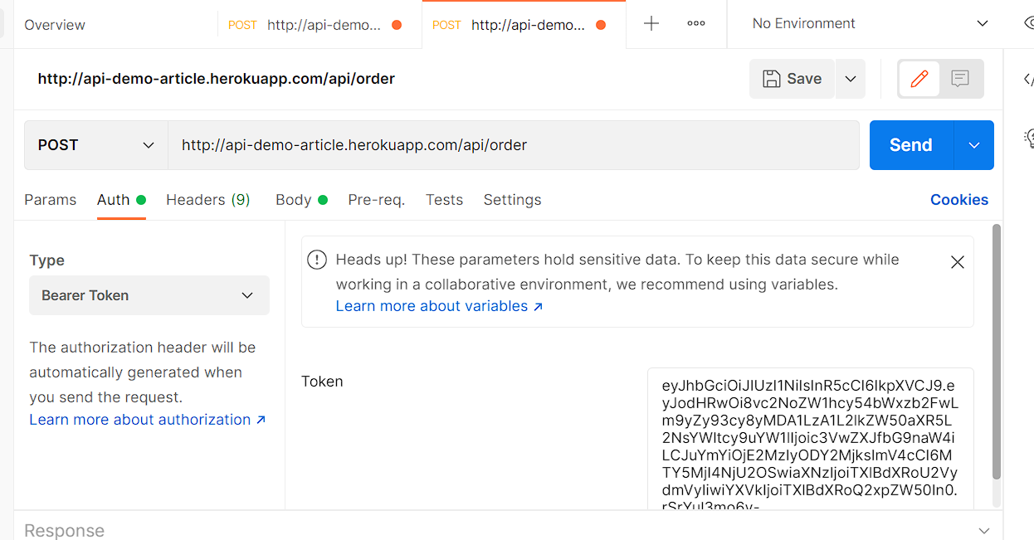The height and width of the screenshot is (540, 1034).
Task: Open the Headers (9) tab
Action: (208, 200)
